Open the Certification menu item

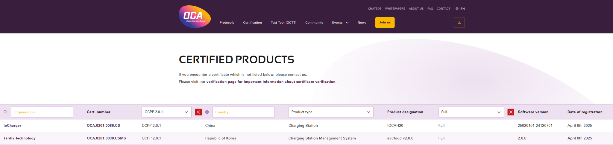252,23
